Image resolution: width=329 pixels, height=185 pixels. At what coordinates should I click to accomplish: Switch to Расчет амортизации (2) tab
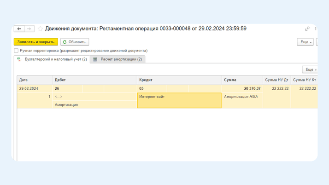click(117, 59)
